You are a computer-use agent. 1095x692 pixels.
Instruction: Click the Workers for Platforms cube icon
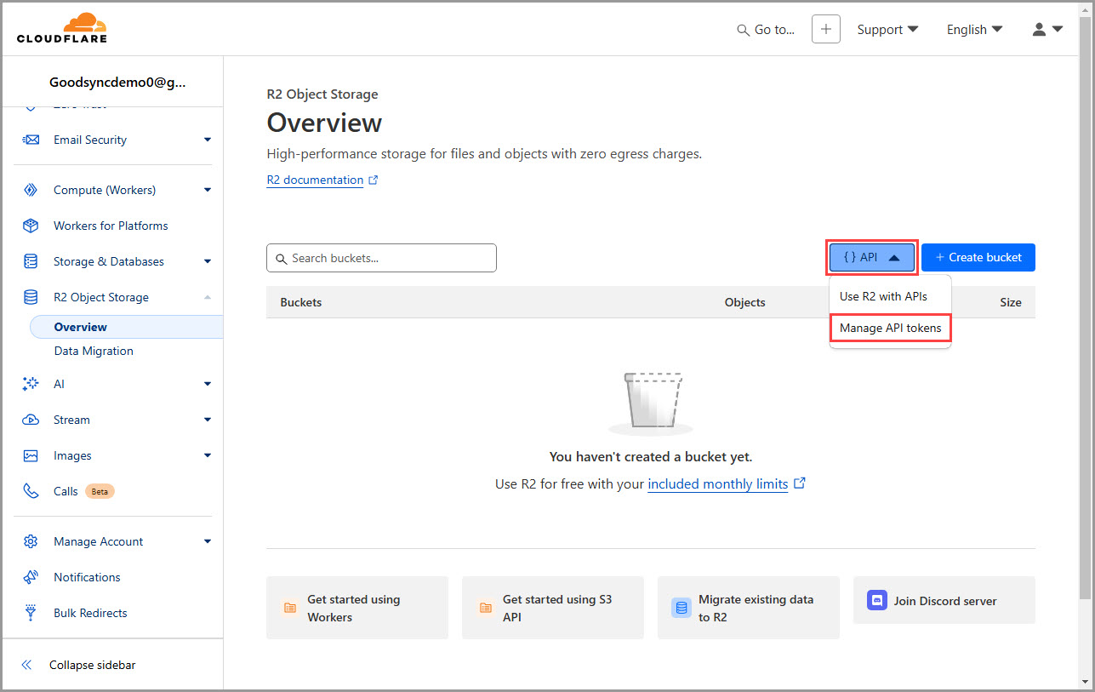[x=31, y=226]
